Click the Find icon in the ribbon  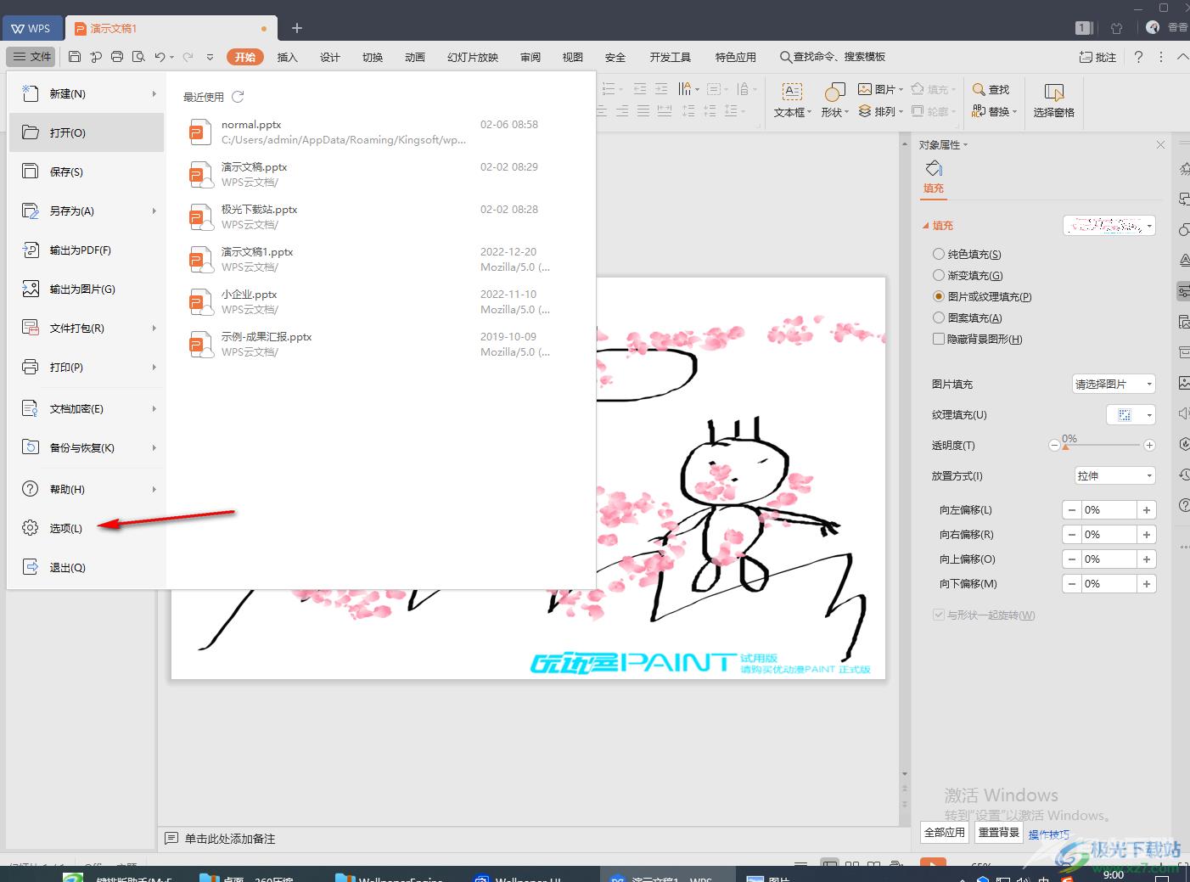coord(979,89)
